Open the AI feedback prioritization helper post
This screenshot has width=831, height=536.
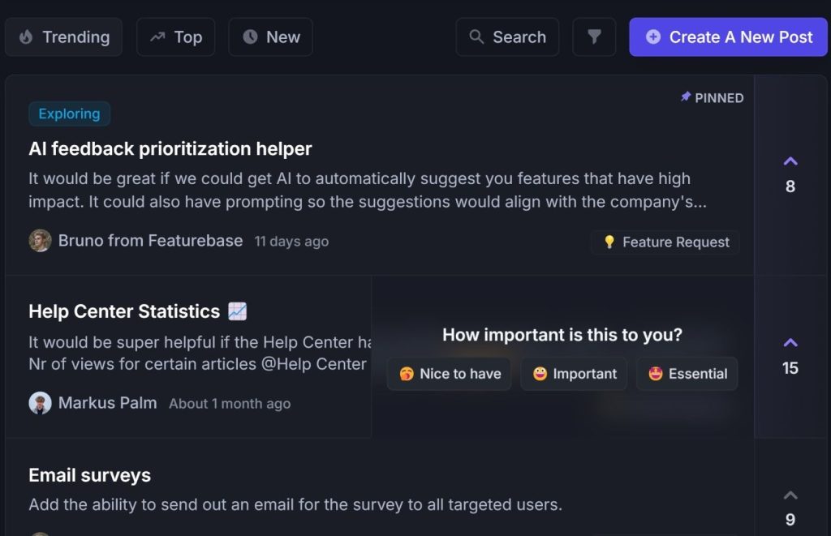click(x=170, y=149)
